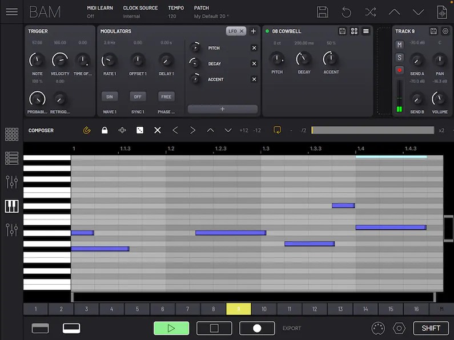The image size is (454, 340).
Task: Click the EXPORT label
Action: click(292, 329)
